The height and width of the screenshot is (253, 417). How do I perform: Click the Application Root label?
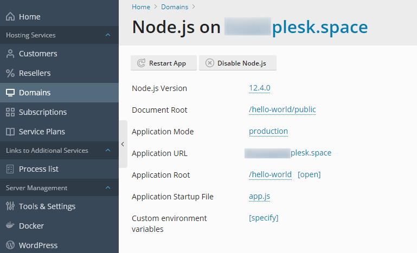[x=161, y=175]
